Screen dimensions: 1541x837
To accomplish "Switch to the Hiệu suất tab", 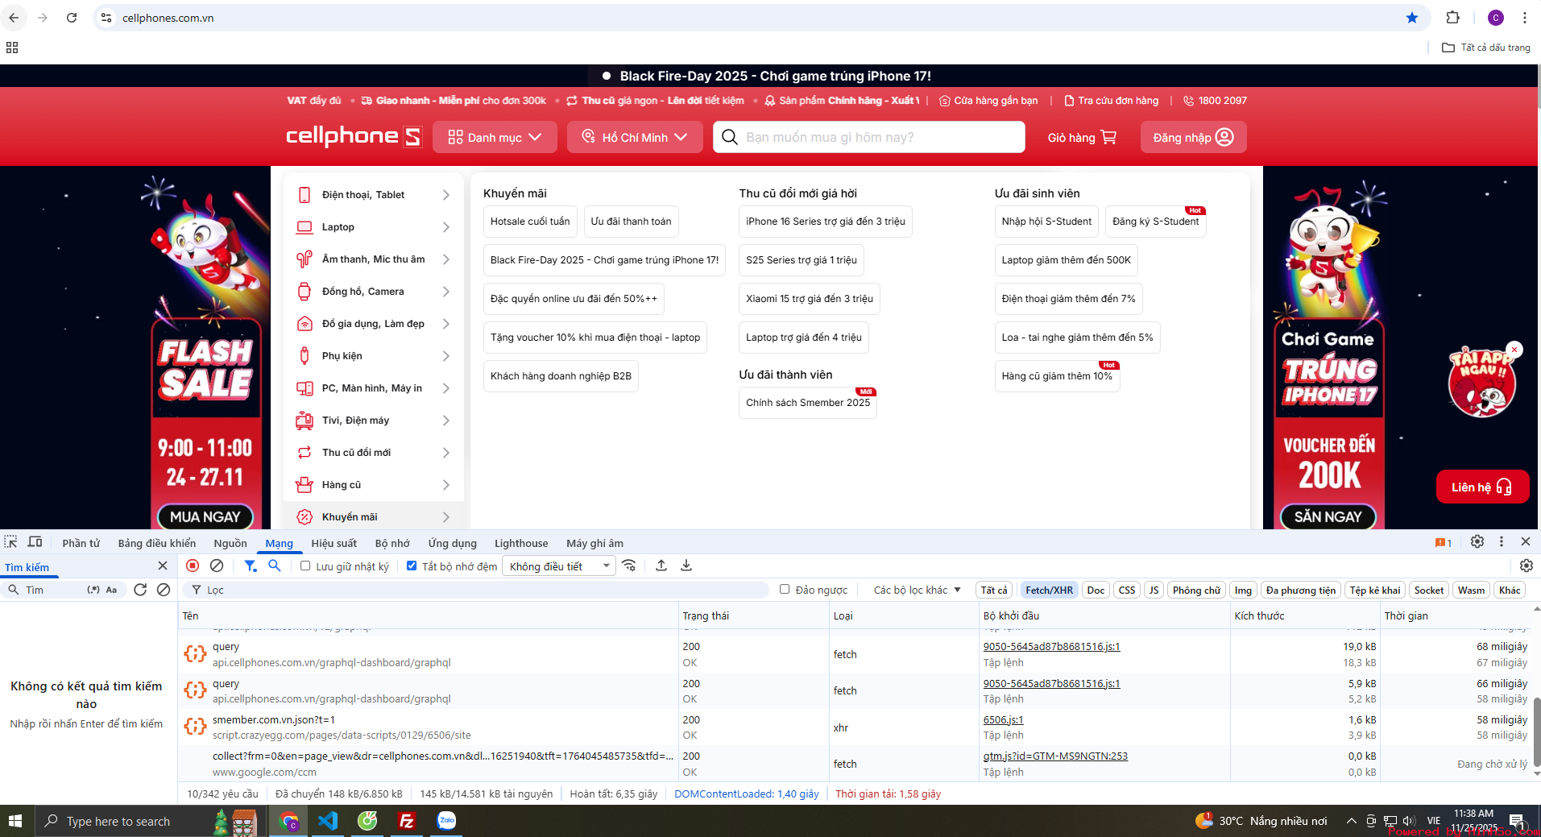I will click(x=333, y=543).
